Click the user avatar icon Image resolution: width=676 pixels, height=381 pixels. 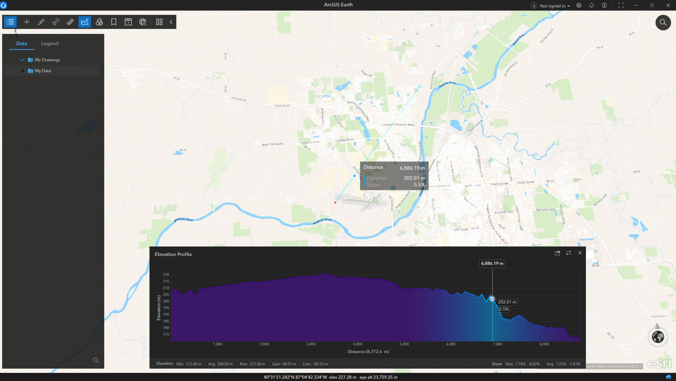coord(534,6)
